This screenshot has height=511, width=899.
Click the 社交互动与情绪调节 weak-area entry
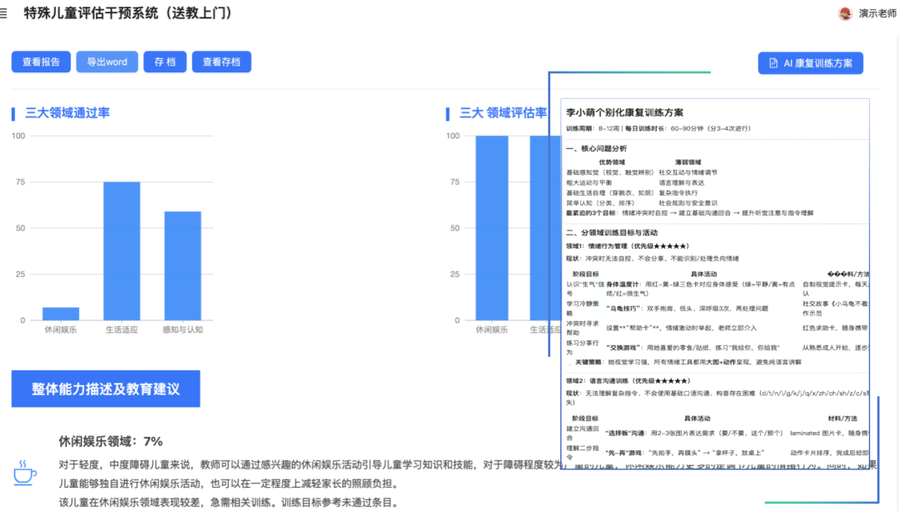point(688,172)
